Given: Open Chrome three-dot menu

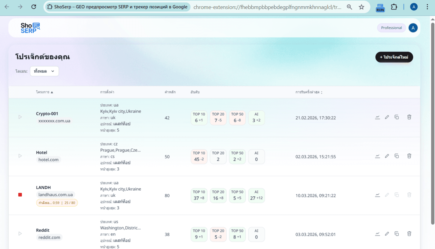Looking at the screenshot, I should tap(427, 7).
